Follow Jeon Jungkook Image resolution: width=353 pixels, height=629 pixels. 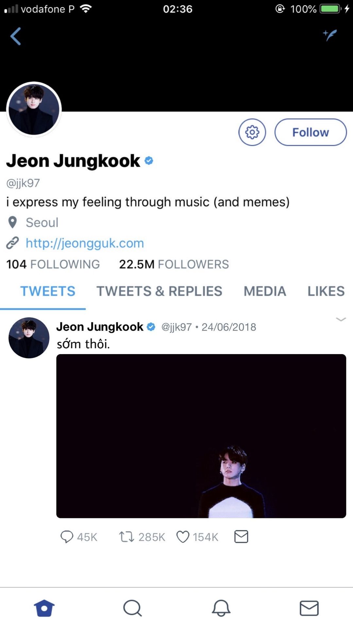point(310,132)
